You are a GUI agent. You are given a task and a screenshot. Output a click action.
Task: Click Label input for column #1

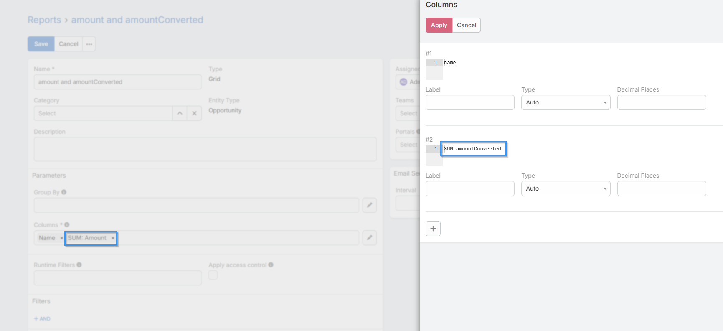(x=469, y=102)
